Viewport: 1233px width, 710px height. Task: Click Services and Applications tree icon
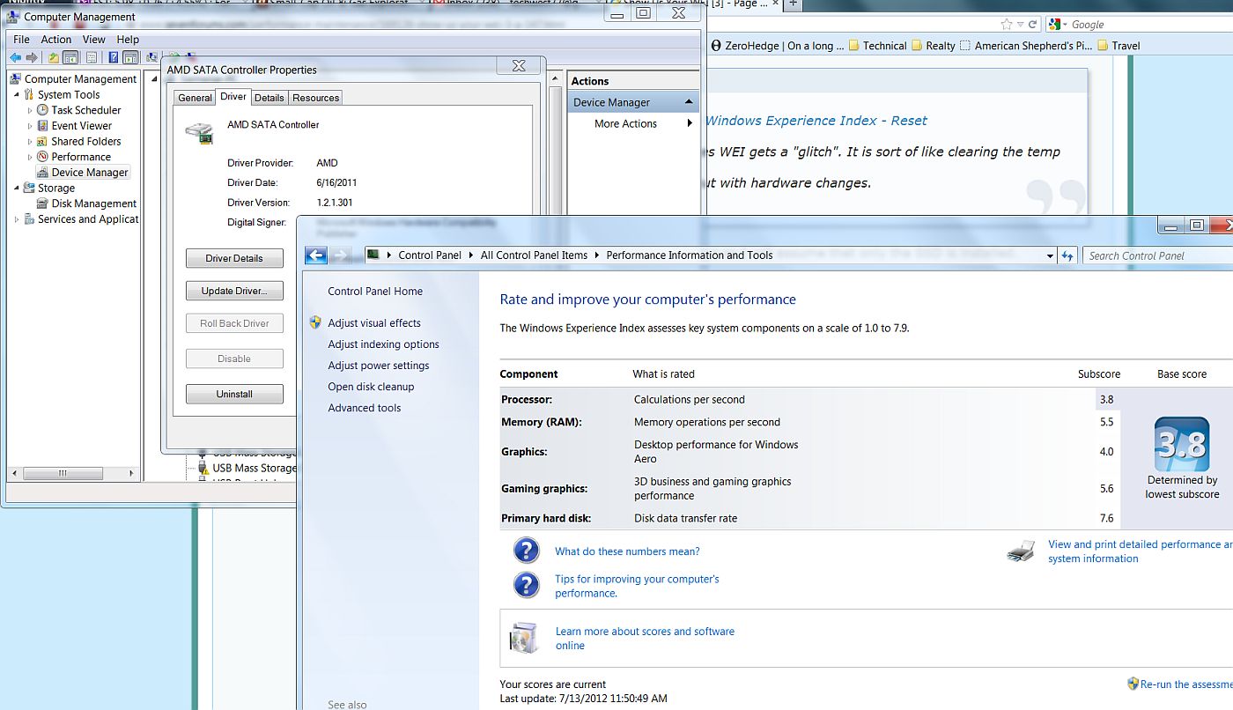point(29,219)
